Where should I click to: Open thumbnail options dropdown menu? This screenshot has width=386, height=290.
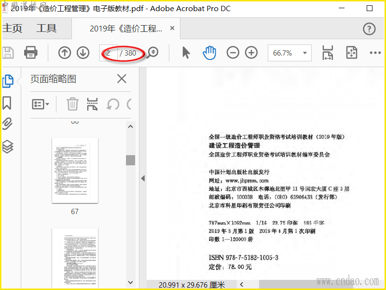(41, 104)
